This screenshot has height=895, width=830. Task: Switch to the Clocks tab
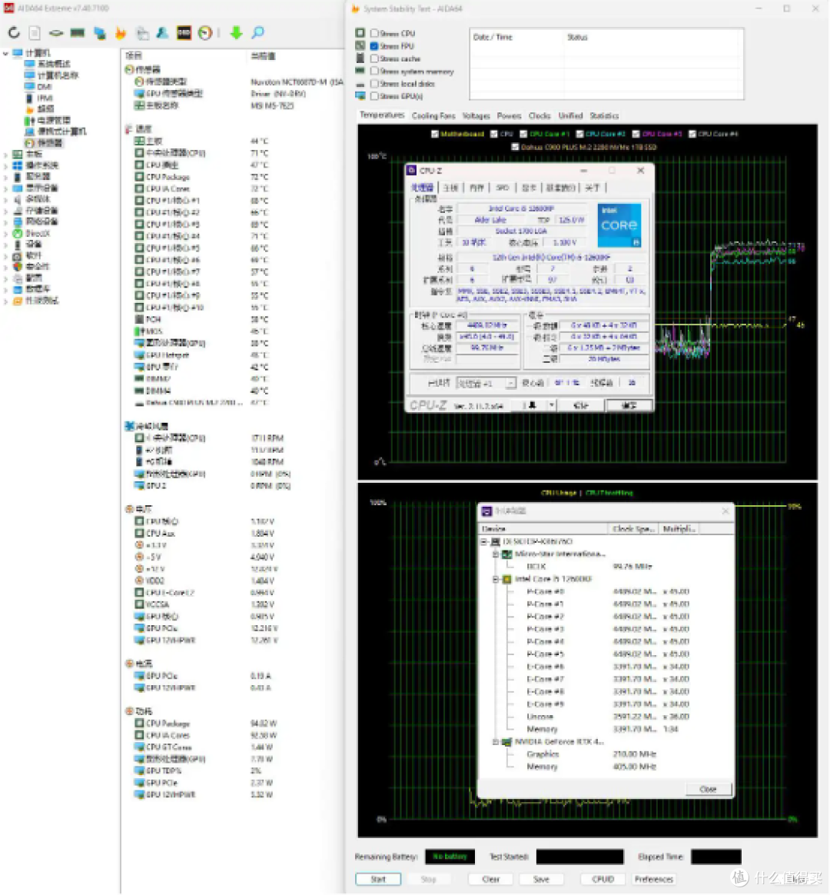pyautogui.click(x=539, y=116)
